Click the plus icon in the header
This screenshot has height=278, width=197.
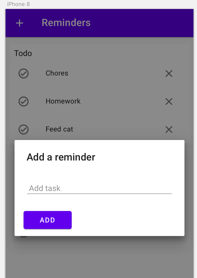(20, 23)
